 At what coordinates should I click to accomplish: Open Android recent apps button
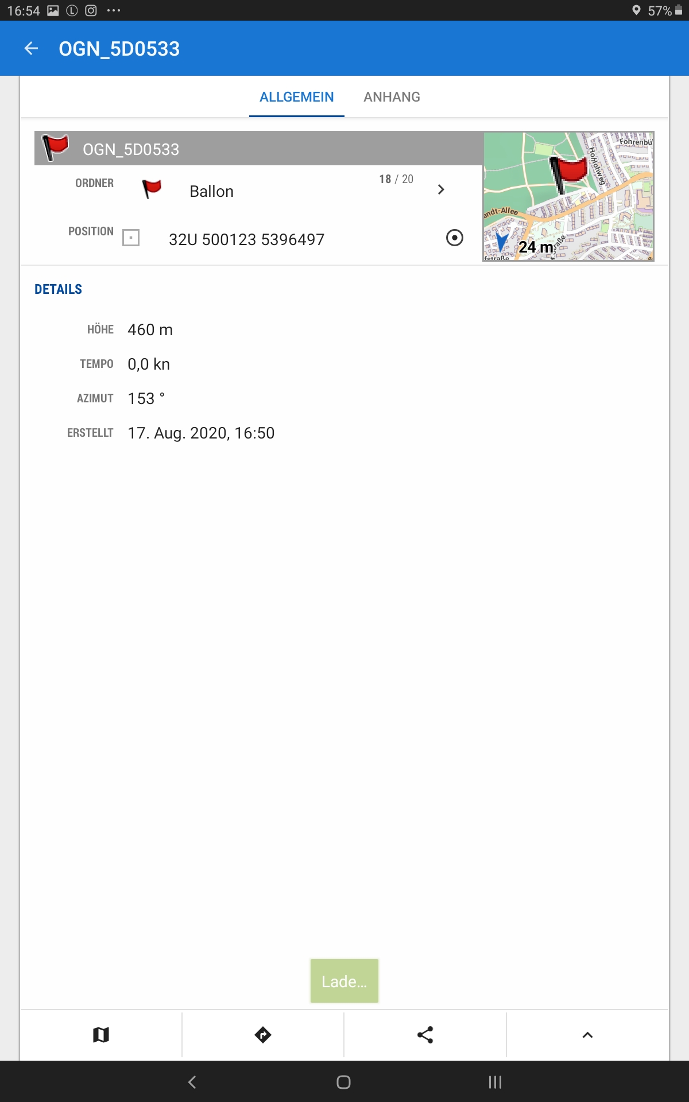(495, 1082)
